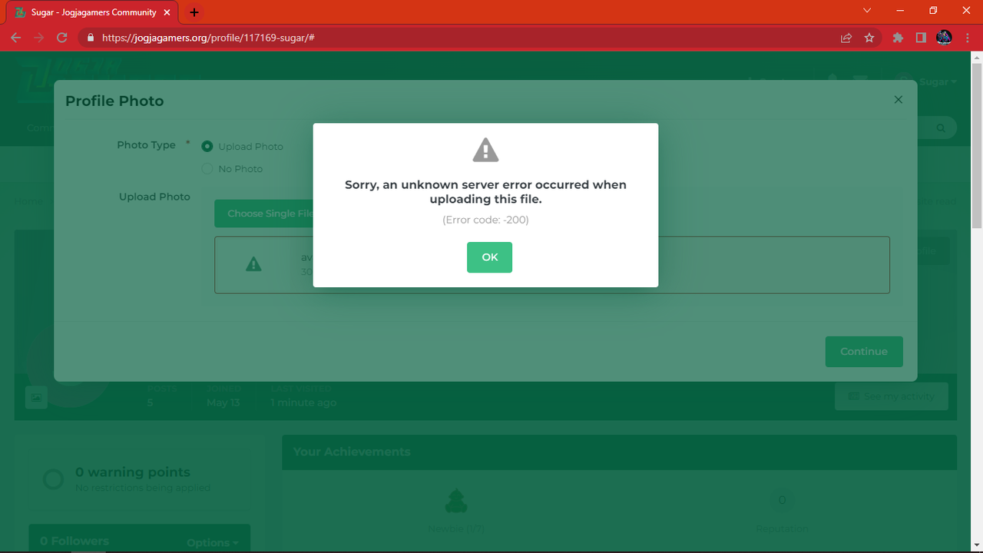
Task: Close the Sugar - Jogjagamers Community tab
Action: (167, 12)
